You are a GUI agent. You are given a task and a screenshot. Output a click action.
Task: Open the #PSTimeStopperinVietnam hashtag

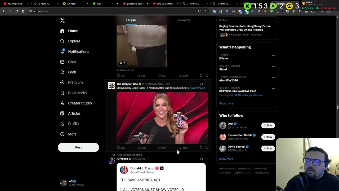(249, 95)
